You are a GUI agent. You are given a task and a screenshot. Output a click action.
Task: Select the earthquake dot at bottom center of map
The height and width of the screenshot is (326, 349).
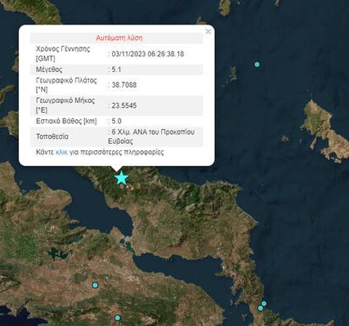(x=118, y=318)
